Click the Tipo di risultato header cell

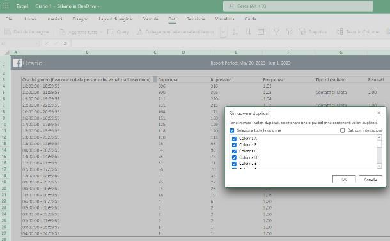pyautogui.click(x=341, y=79)
